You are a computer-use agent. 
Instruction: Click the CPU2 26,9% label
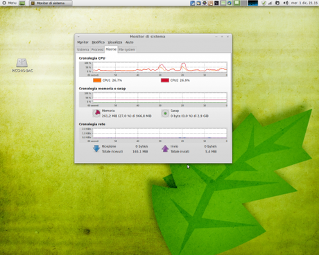[x=180, y=80]
